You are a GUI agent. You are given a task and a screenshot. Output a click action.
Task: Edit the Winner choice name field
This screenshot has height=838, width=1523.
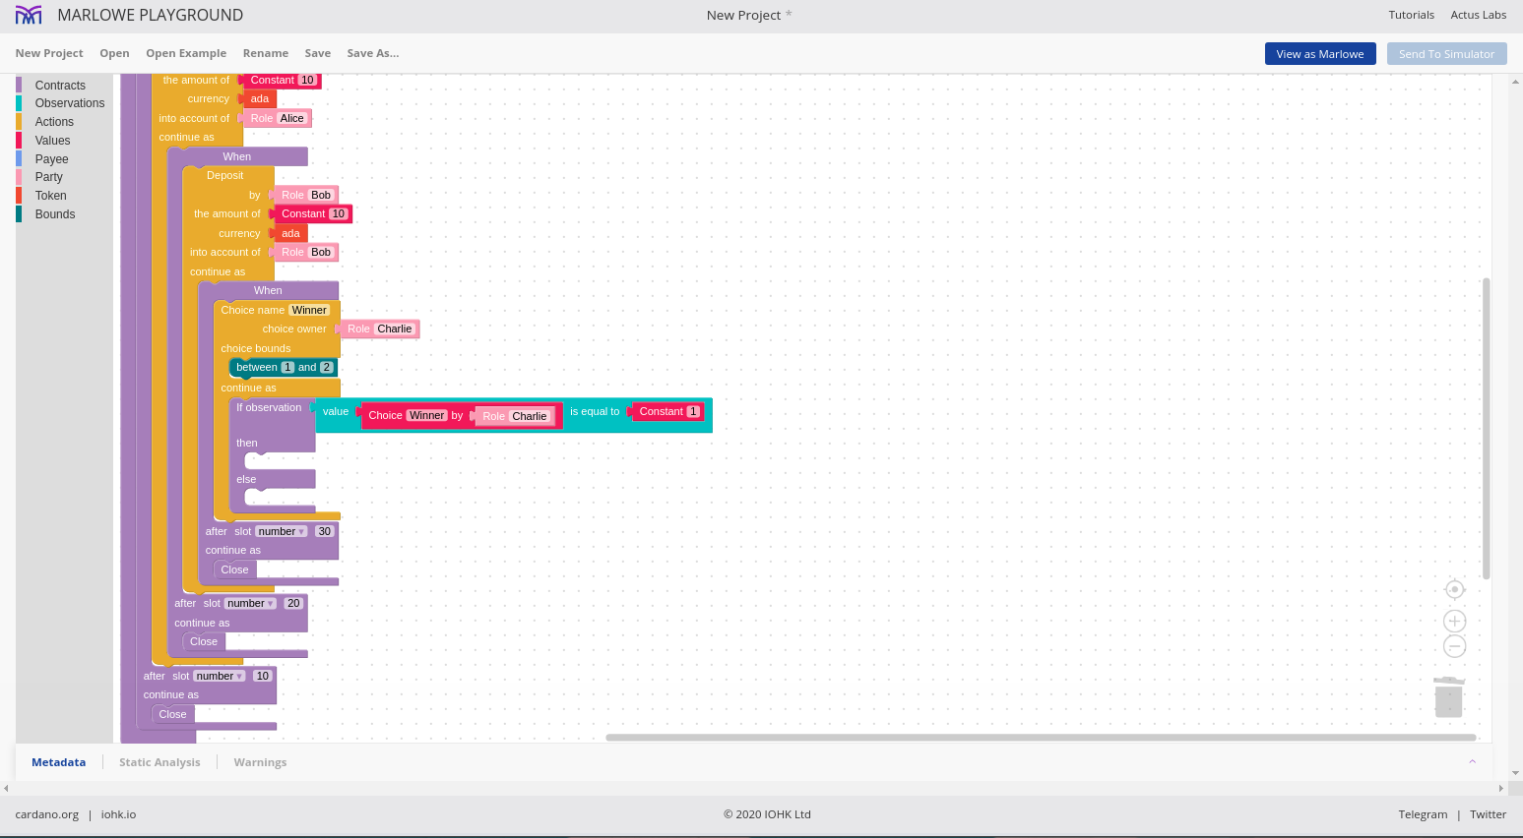click(309, 310)
